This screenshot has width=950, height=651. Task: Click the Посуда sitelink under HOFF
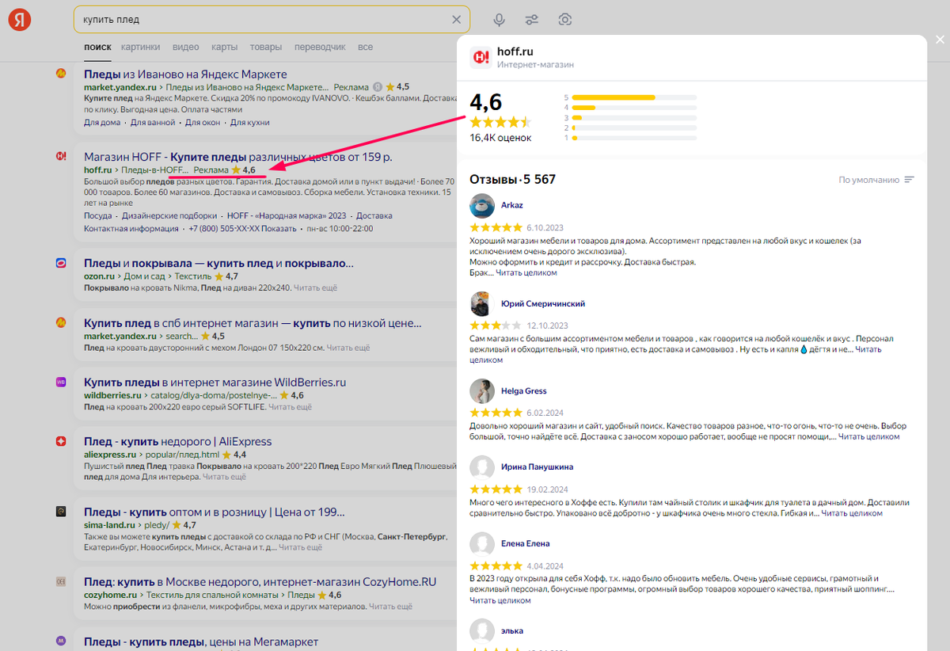click(x=98, y=215)
